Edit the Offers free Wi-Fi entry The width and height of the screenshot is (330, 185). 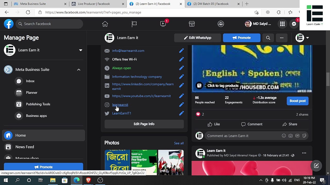tap(181, 59)
